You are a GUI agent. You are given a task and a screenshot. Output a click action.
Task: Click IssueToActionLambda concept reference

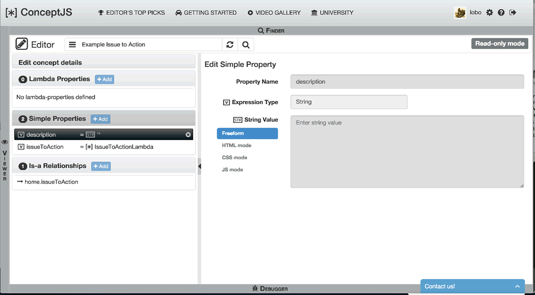coord(124,147)
